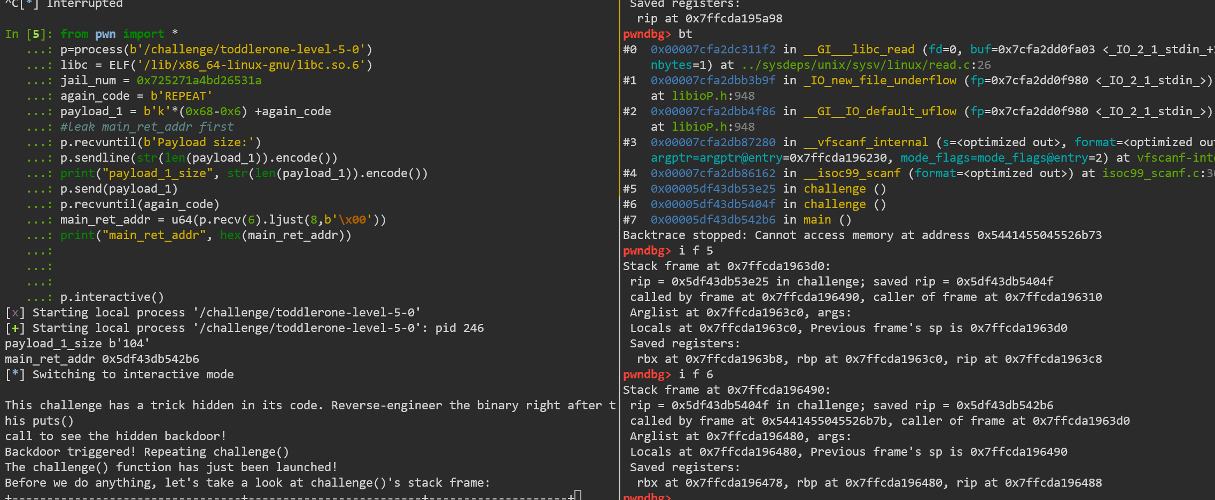Viewport: 1215px width, 500px height.
Task: Click the 'pwndbg> i f 5' command
Action: click(668, 251)
